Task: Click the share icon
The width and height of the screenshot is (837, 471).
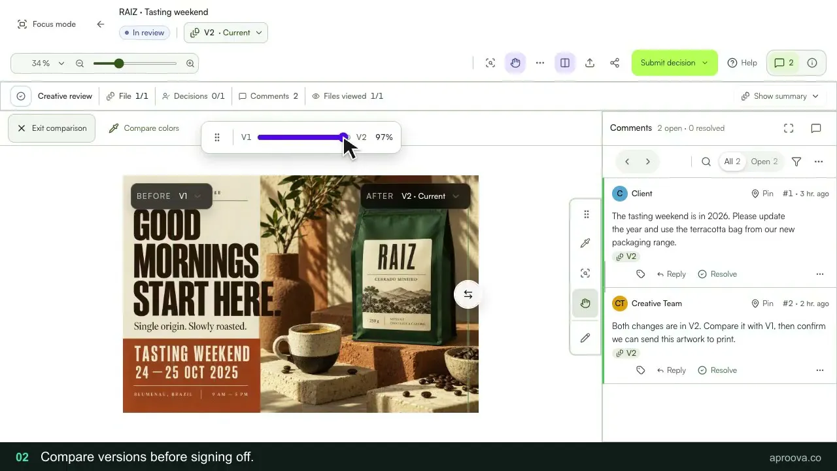Action: point(615,63)
